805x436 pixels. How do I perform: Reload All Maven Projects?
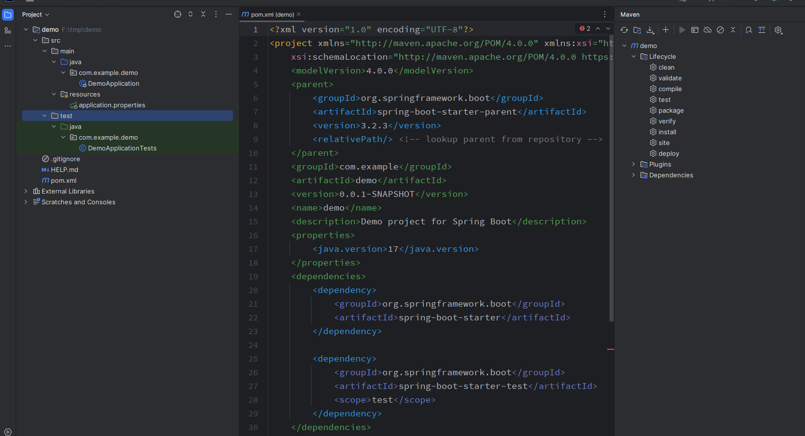(x=624, y=30)
